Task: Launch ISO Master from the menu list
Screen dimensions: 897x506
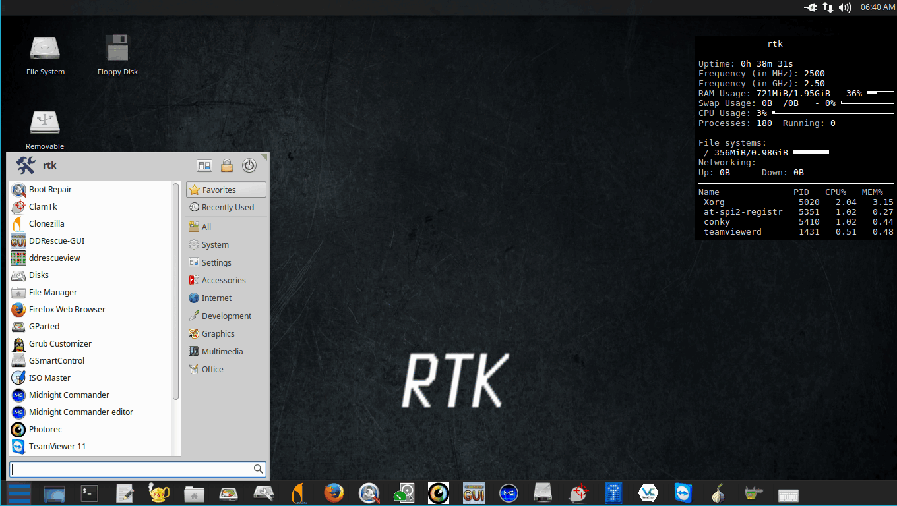Action: [90, 378]
